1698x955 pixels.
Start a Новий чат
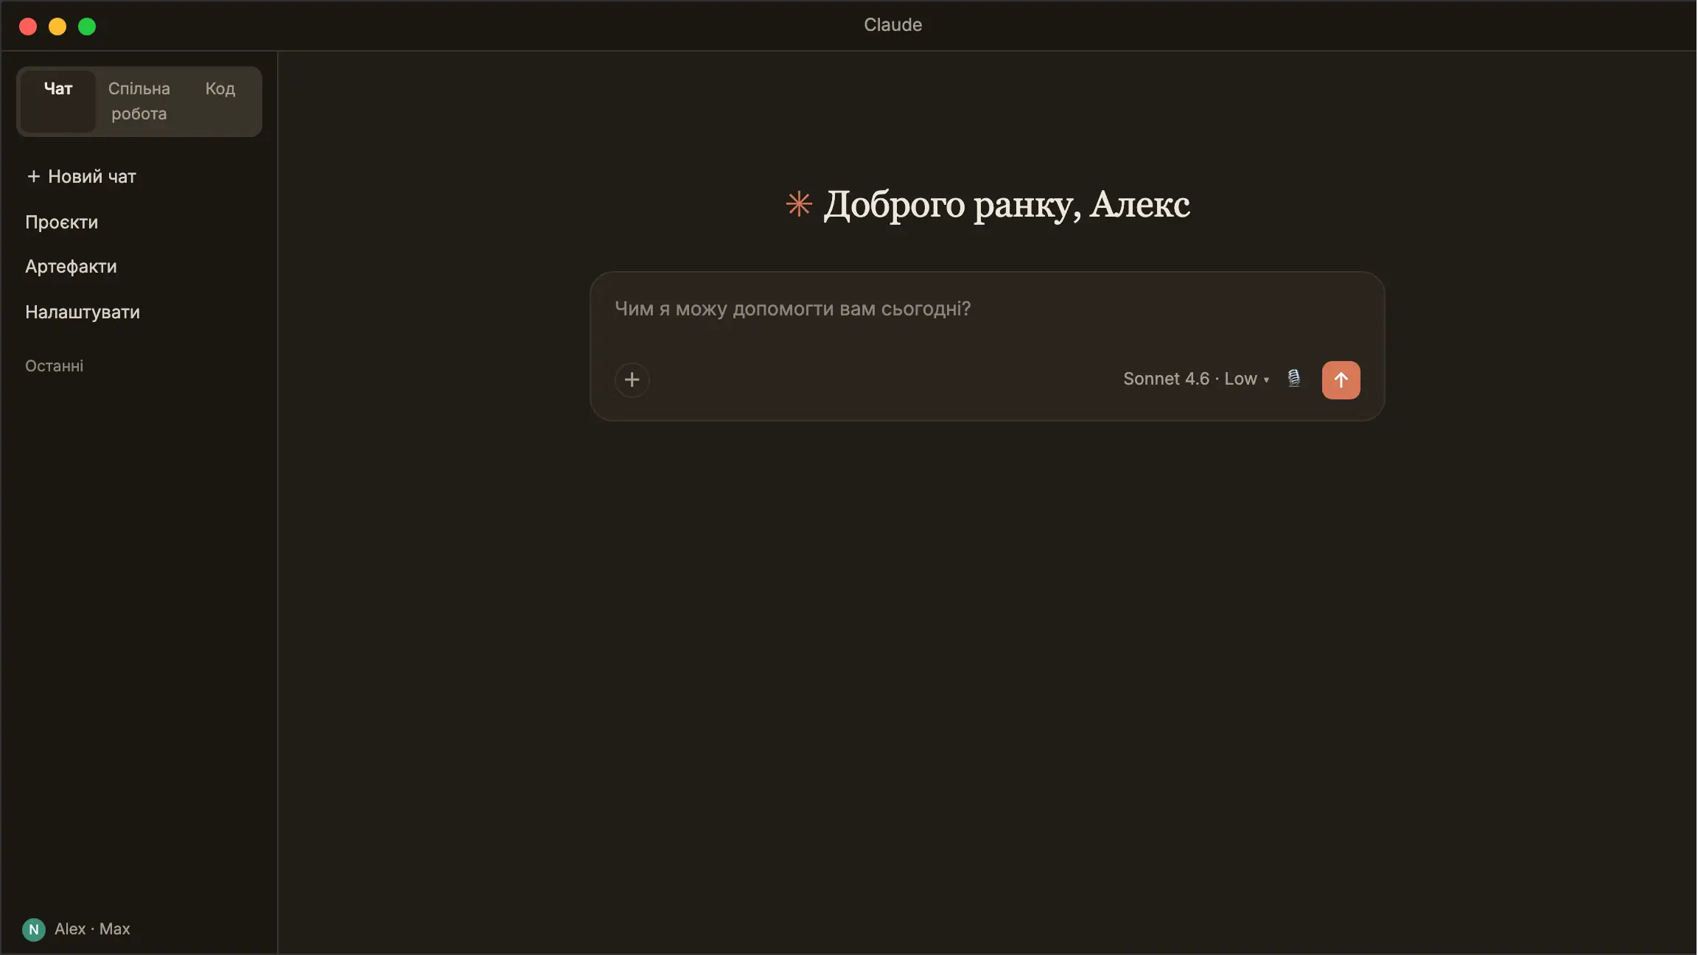point(82,176)
